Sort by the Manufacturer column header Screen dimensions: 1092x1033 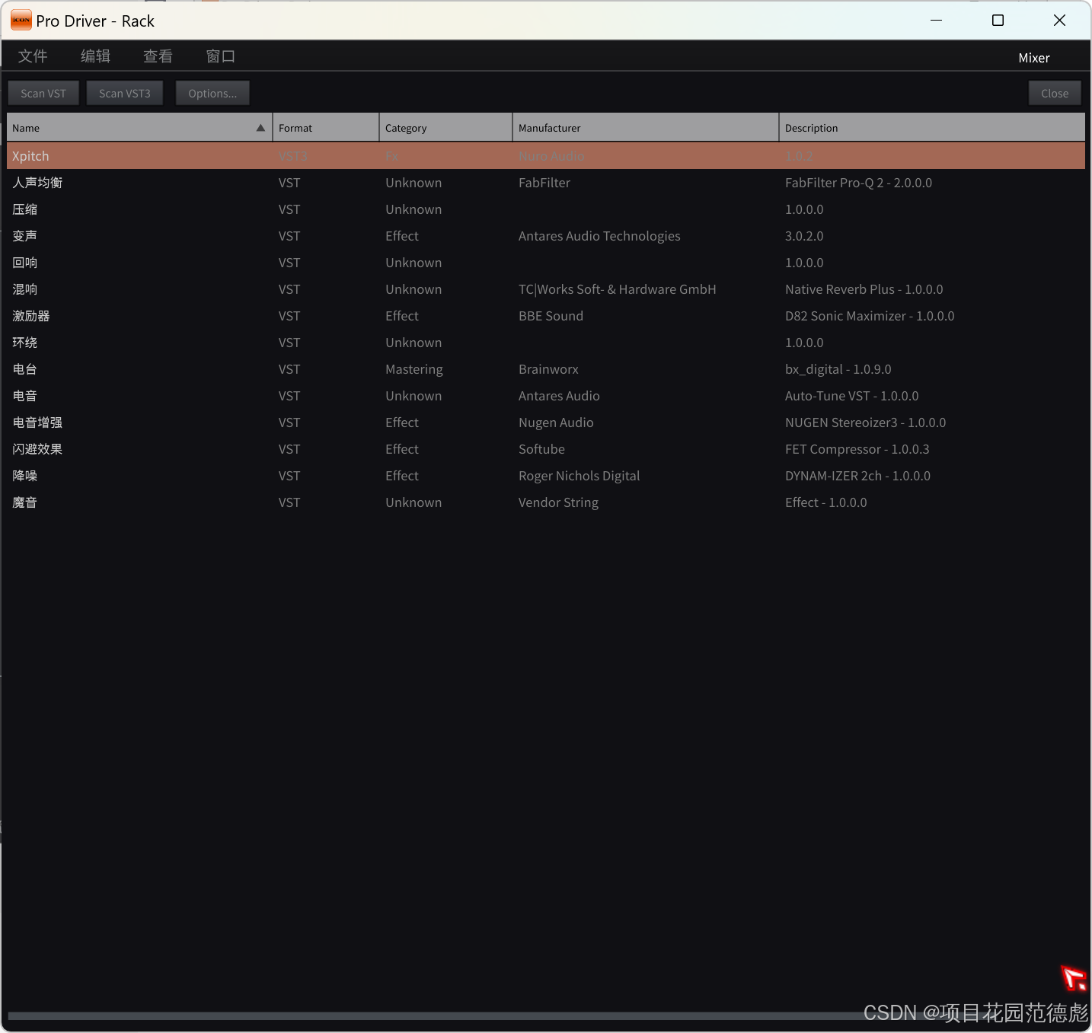(646, 128)
